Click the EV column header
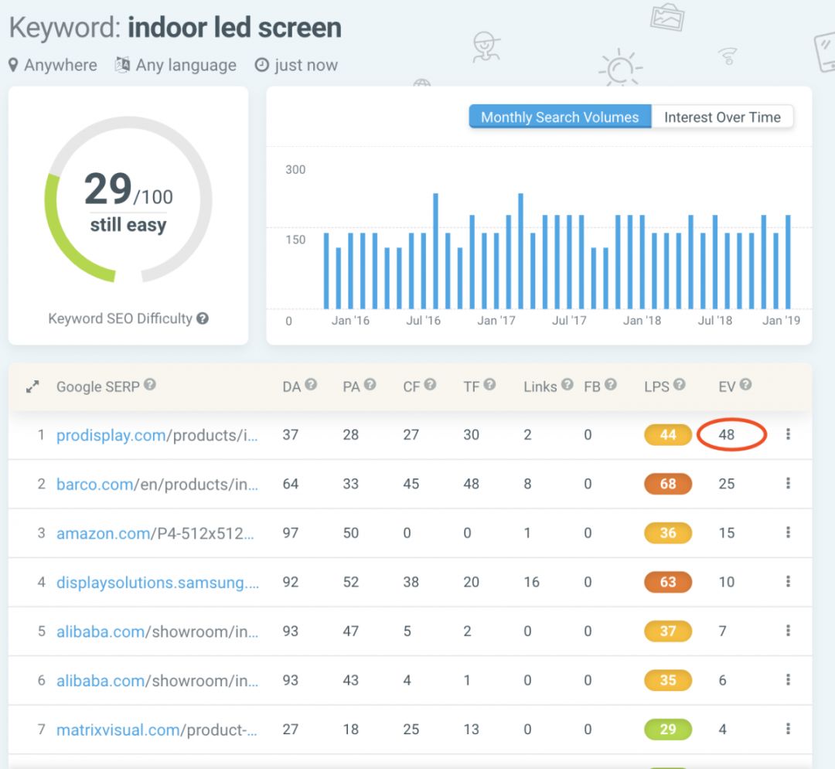Screen dimensions: 835x769 tap(727, 387)
